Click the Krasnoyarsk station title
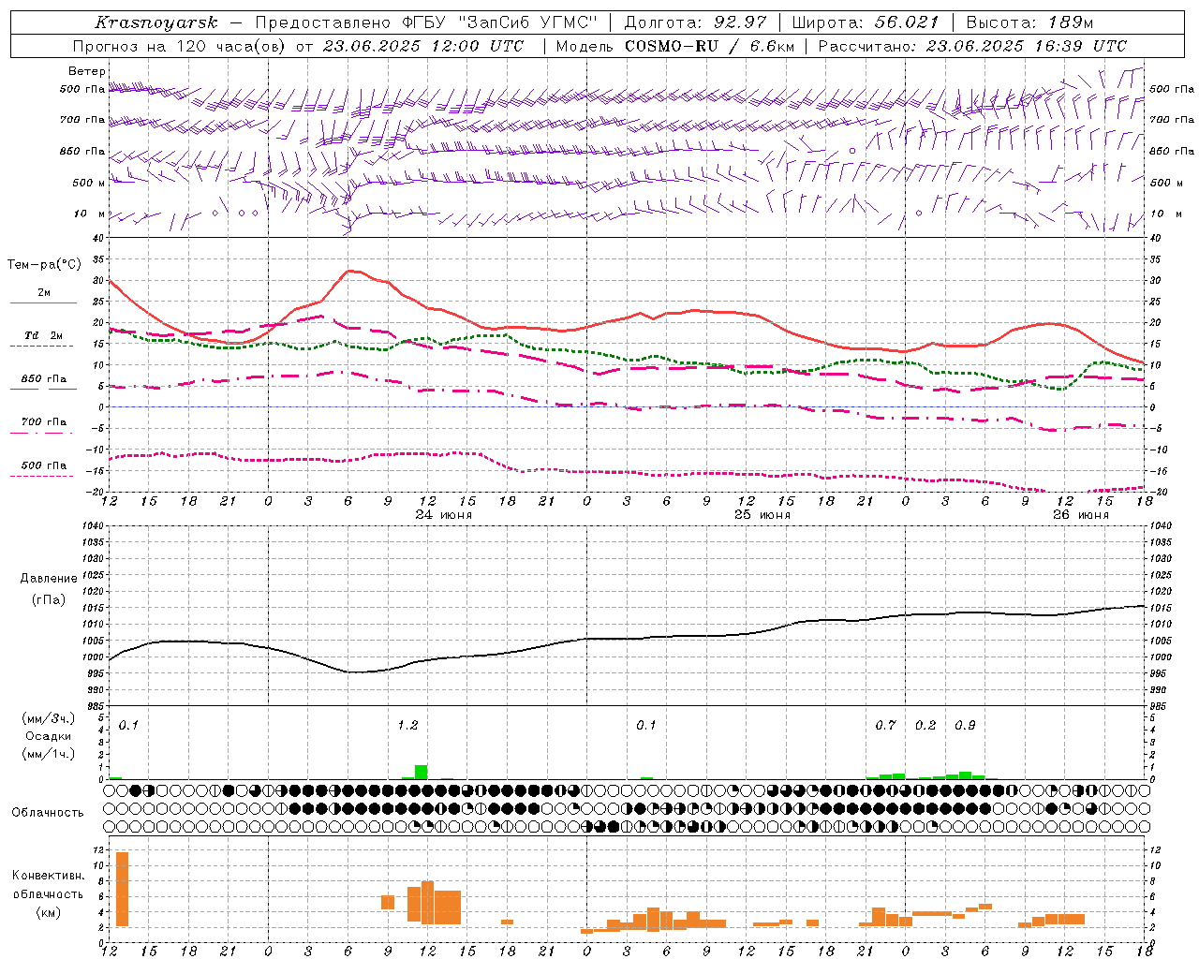 155,22
